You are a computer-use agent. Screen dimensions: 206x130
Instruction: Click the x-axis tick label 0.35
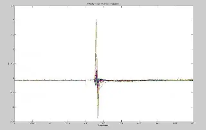139,123
